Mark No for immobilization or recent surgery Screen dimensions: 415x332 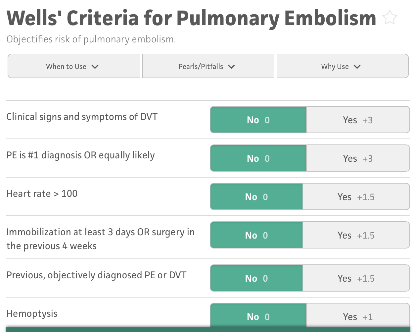[256, 235]
